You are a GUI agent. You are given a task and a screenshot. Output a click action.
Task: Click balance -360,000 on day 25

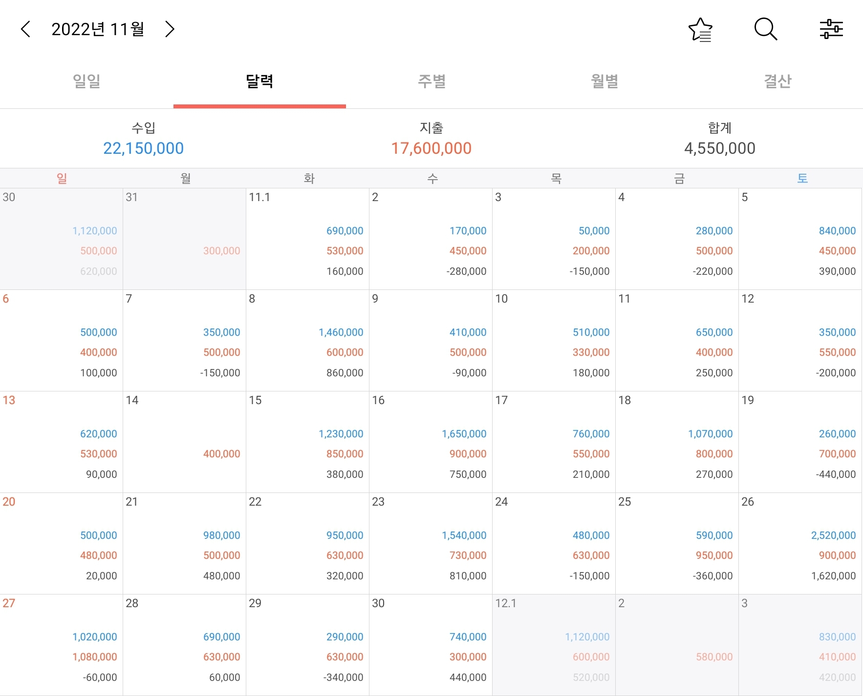coord(712,576)
